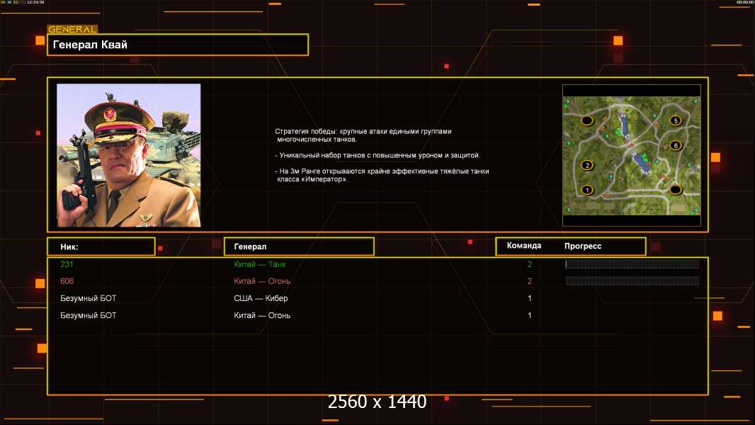Screen dimensions: 755x425
Task: Select player 231 in the list
Action: click(67, 264)
